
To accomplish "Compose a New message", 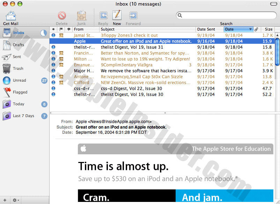I will tap(117, 15).
